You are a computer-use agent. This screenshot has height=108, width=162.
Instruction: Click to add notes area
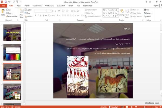pyautogui.click(x=152, y=103)
